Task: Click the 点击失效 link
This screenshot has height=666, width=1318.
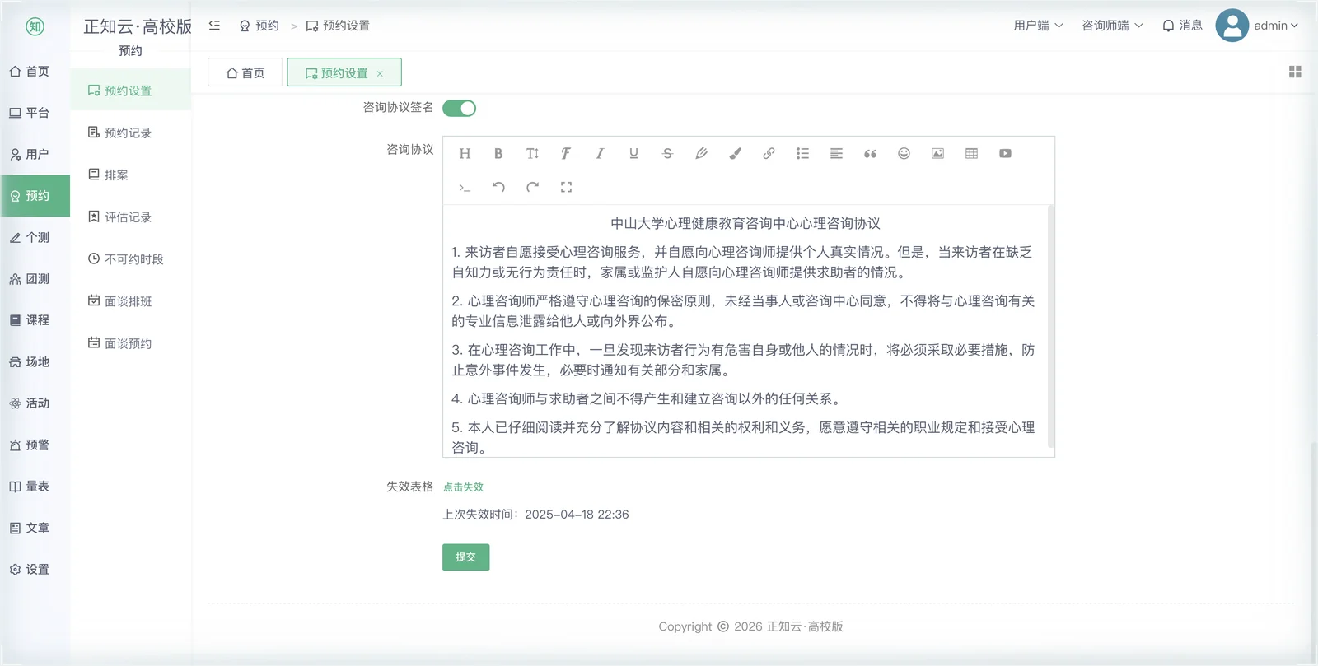Action: point(463,487)
